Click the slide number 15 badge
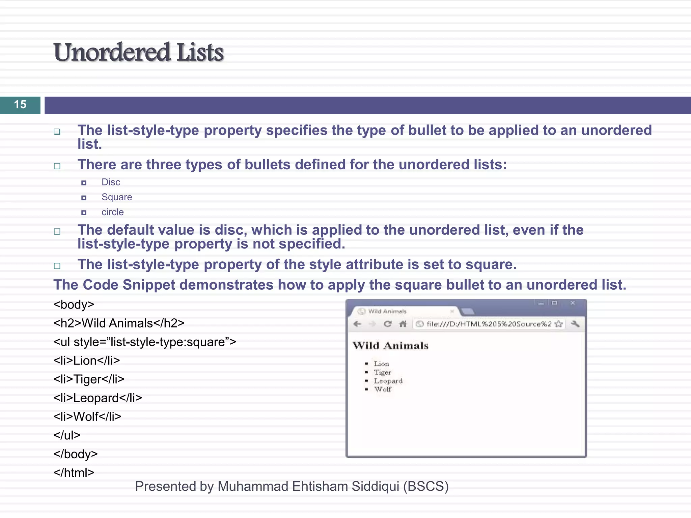This screenshot has height=518, width=691. tap(20, 105)
